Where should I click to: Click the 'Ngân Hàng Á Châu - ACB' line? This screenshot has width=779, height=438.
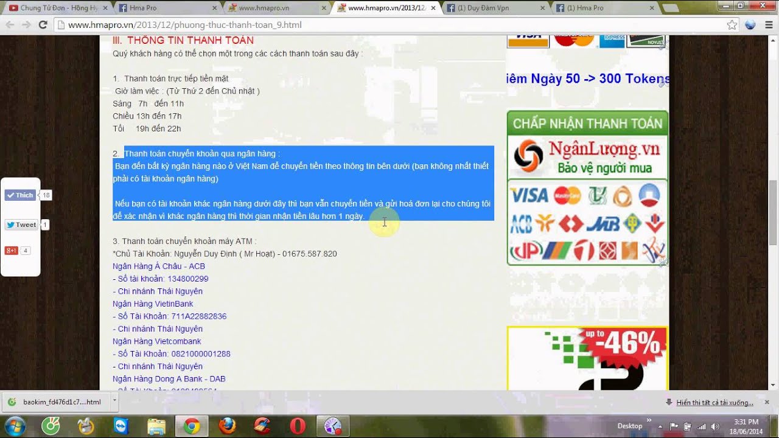pos(159,266)
